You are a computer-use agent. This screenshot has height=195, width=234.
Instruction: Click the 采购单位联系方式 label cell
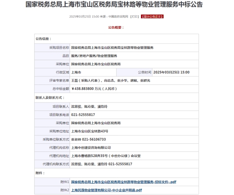[x=52, y=140]
